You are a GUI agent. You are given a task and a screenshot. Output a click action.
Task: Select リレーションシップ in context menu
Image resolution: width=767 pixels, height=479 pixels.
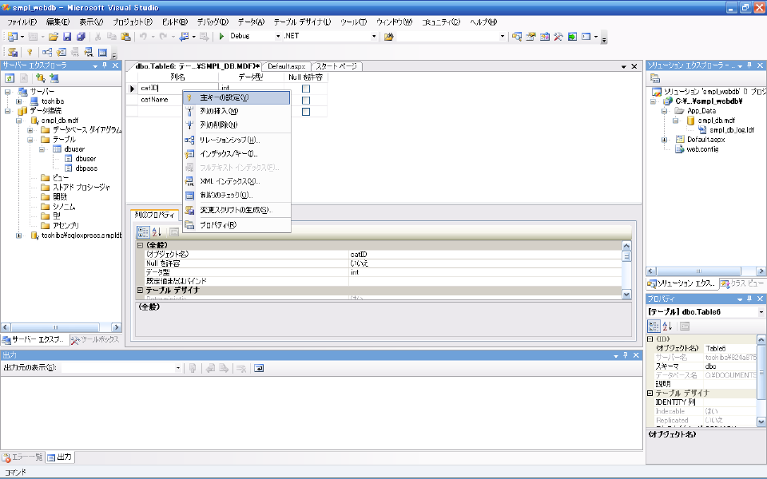[x=236, y=141]
